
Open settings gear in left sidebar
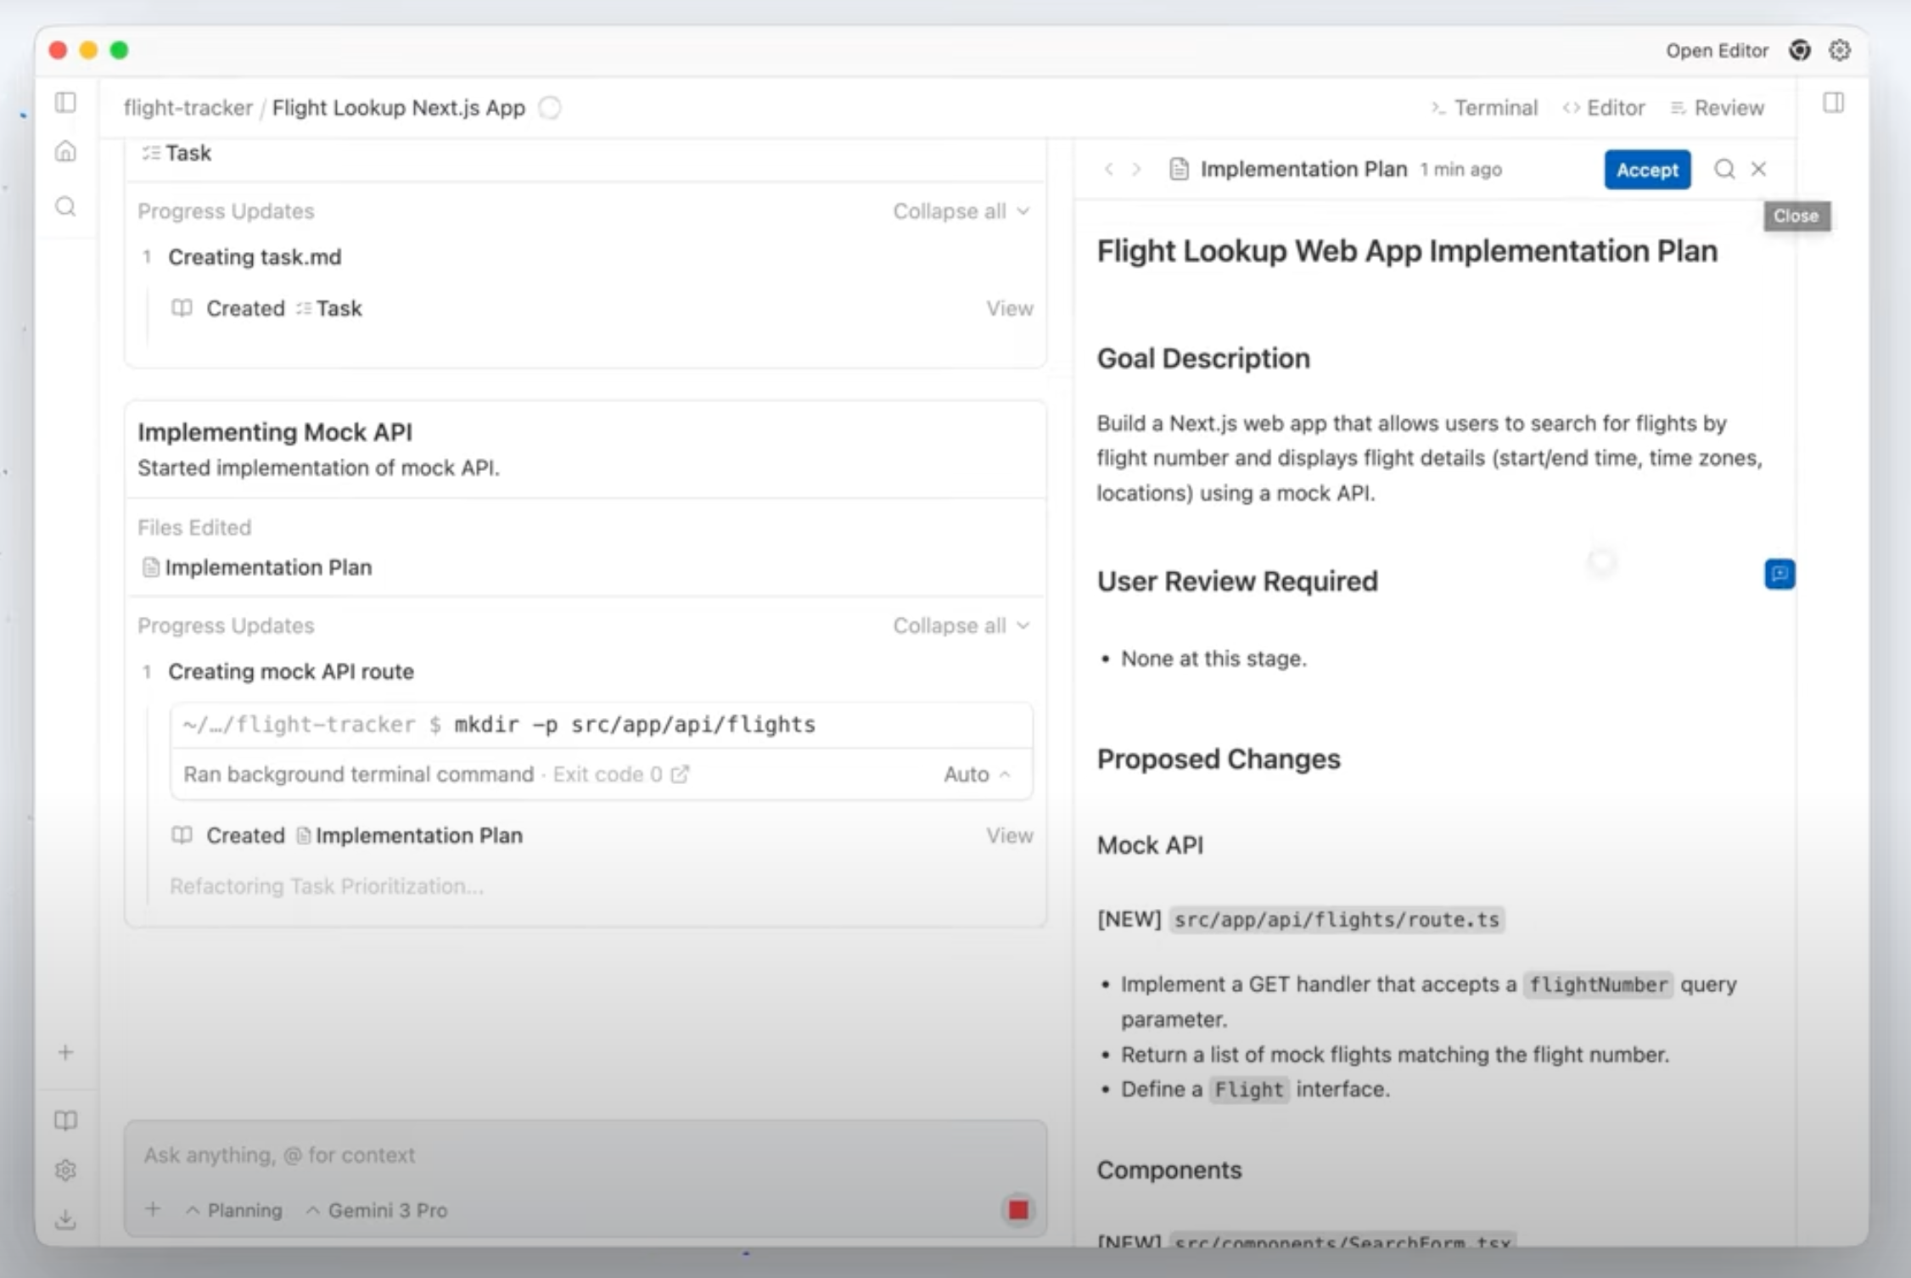point(65,1170)
